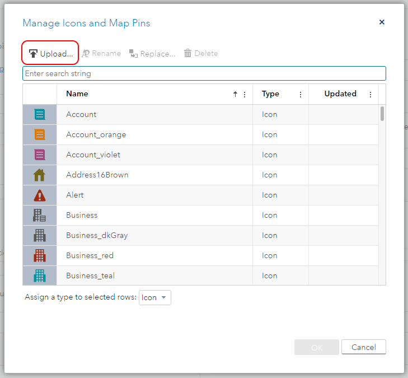Open the Name column options menu
408x378 pixels.
pyautogui.click(x=245, y=95)
